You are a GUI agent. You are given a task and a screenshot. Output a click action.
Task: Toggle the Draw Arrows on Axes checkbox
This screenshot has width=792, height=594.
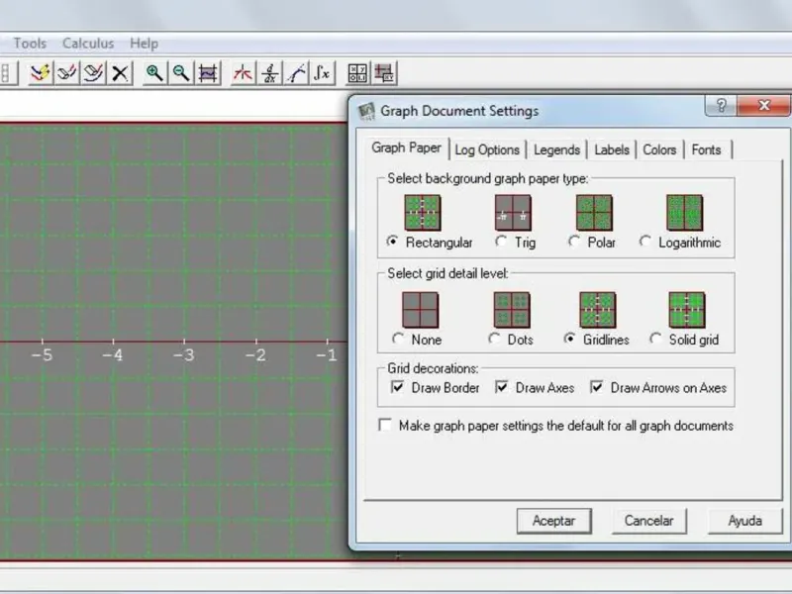[x=597, y=387]
